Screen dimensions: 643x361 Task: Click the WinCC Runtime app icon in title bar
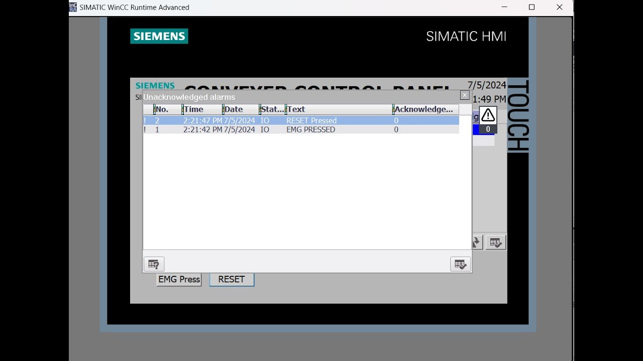click(x=73, y=7)
